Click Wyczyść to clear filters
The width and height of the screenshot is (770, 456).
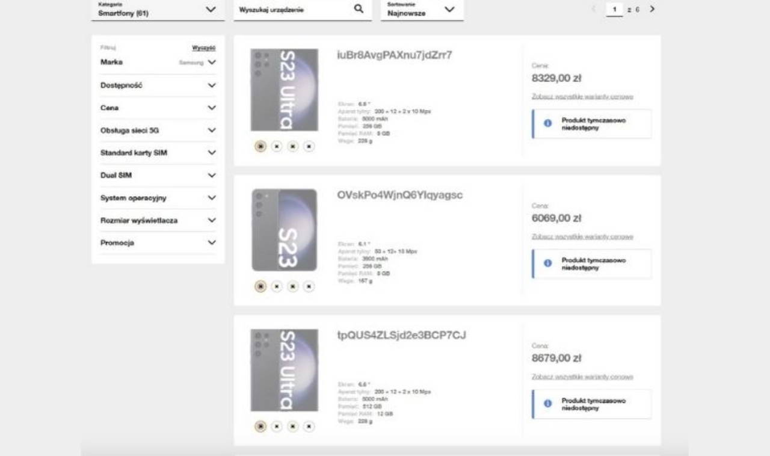[203, 48]
